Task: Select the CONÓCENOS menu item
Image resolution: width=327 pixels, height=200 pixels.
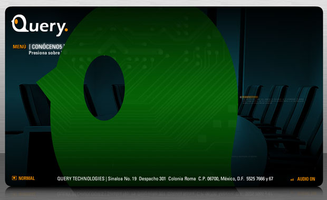Action: (47, 47)
